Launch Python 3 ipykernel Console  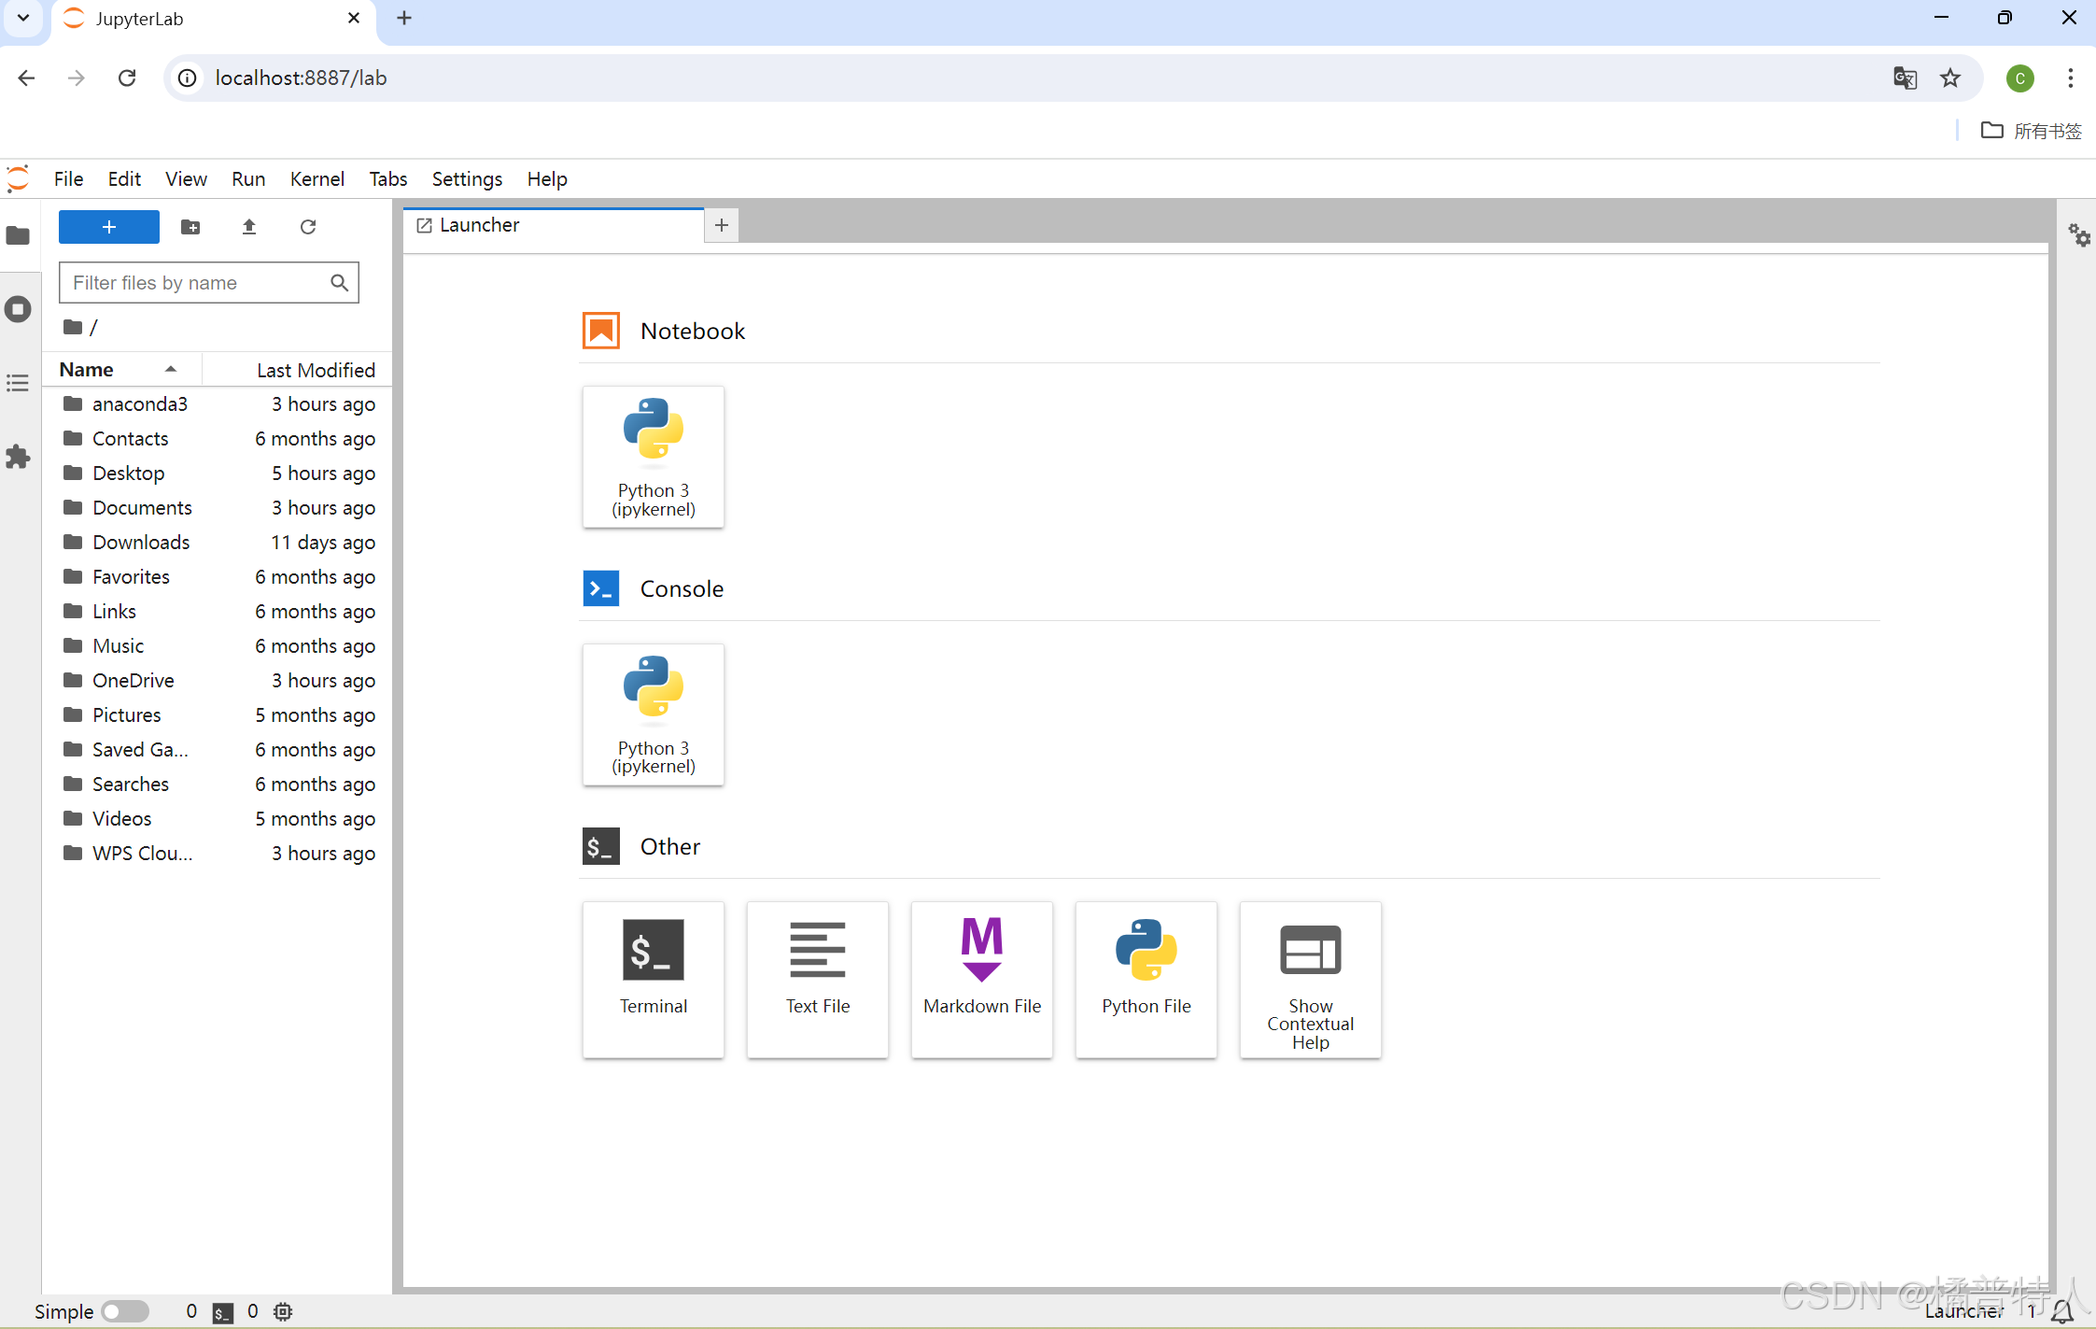coord(654,714)
